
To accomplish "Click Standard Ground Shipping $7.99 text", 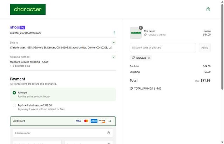I will click(29, 62).
